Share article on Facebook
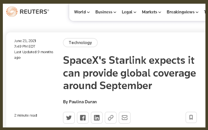 [83, 118]
